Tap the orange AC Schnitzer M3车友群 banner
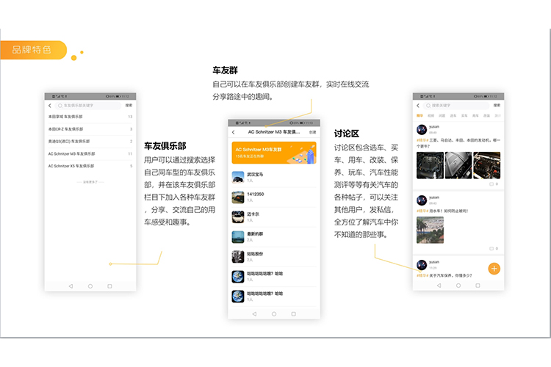The height and width of the screenshot is (367, 551). 274,153
